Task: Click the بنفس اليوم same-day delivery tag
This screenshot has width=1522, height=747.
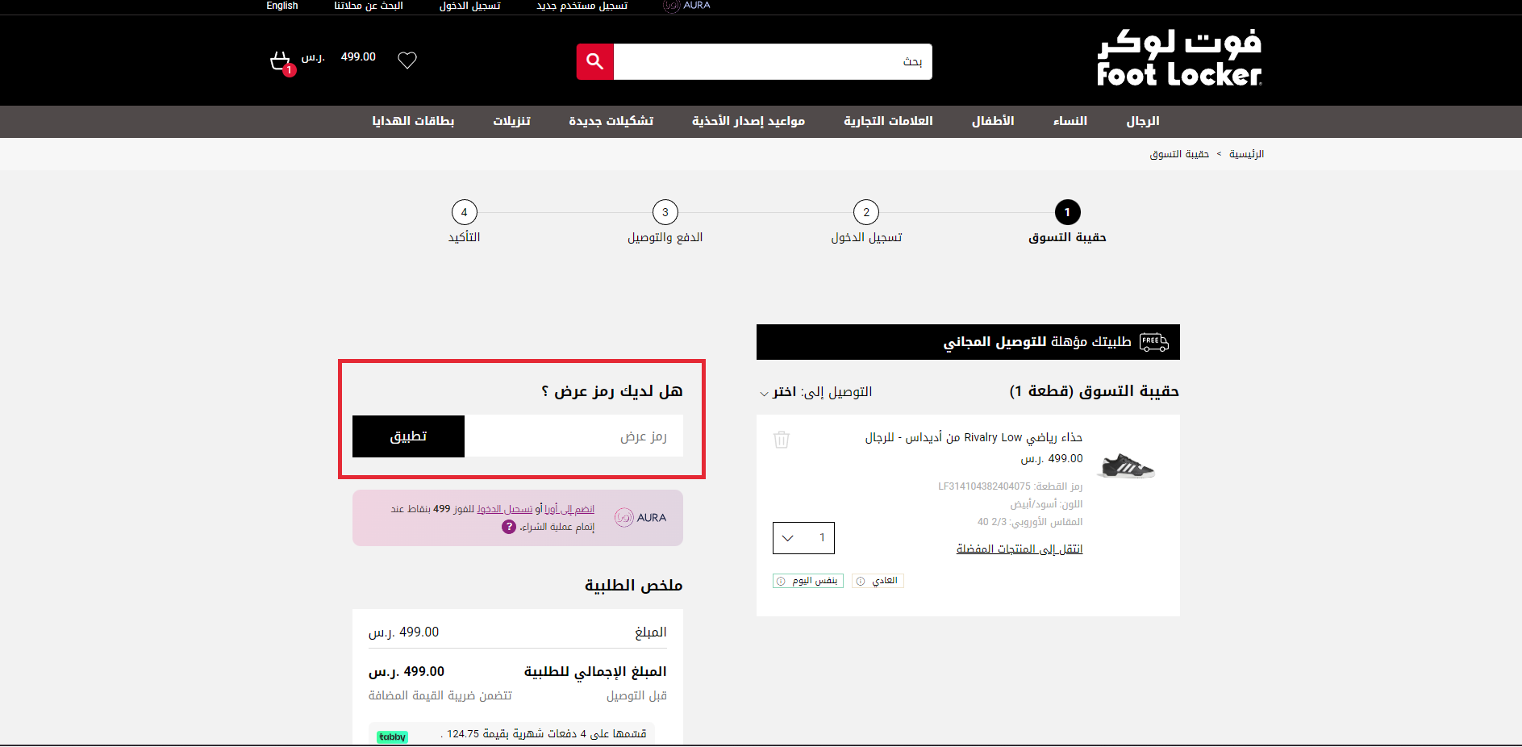Action: 808,581
